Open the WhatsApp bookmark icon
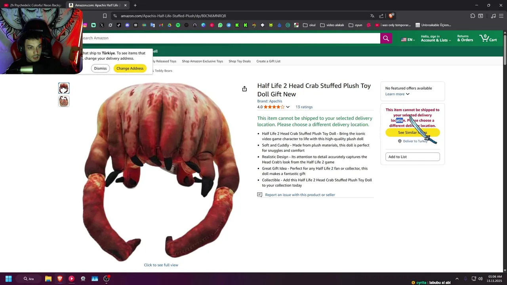507x285 pixels. coord(220,25)
